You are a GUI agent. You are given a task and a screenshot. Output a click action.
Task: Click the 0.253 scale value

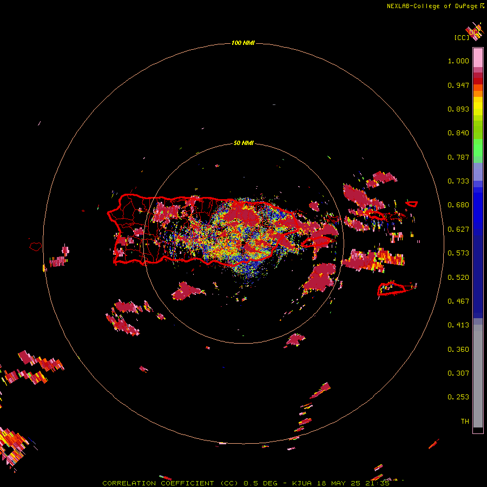click(458, 397)
